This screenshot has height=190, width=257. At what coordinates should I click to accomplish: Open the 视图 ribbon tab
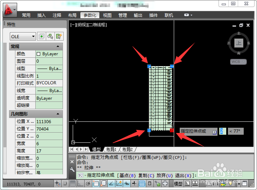click(x=107, y=15)
